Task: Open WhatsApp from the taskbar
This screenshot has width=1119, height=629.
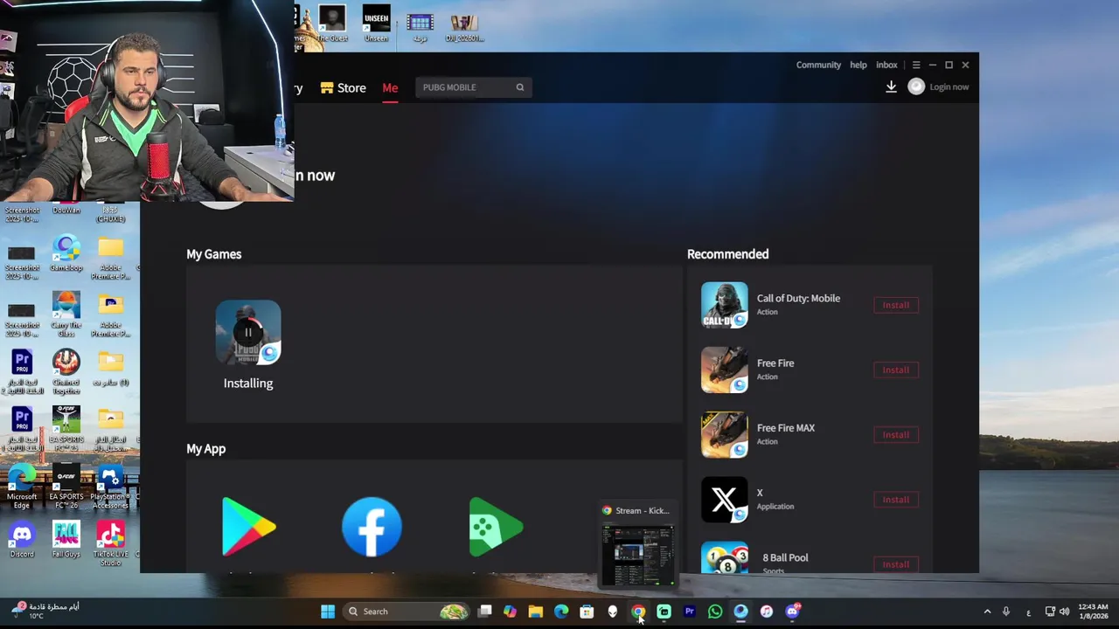Action: pos(715,612)
